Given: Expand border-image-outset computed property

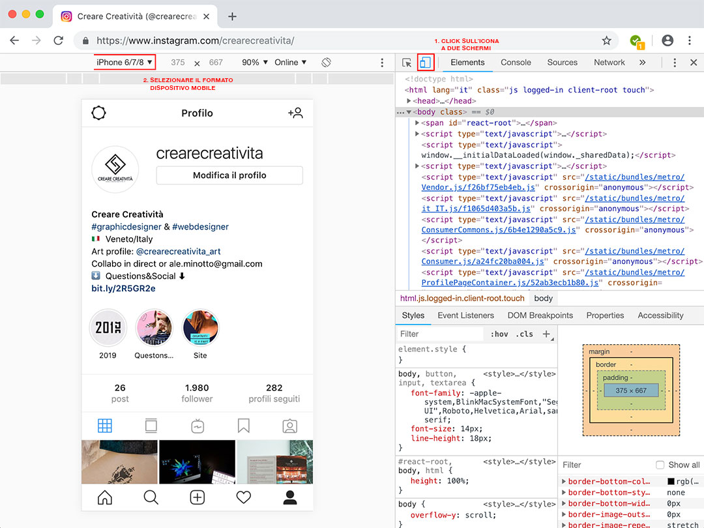Looking at the screenshot, I should point(564,514).
